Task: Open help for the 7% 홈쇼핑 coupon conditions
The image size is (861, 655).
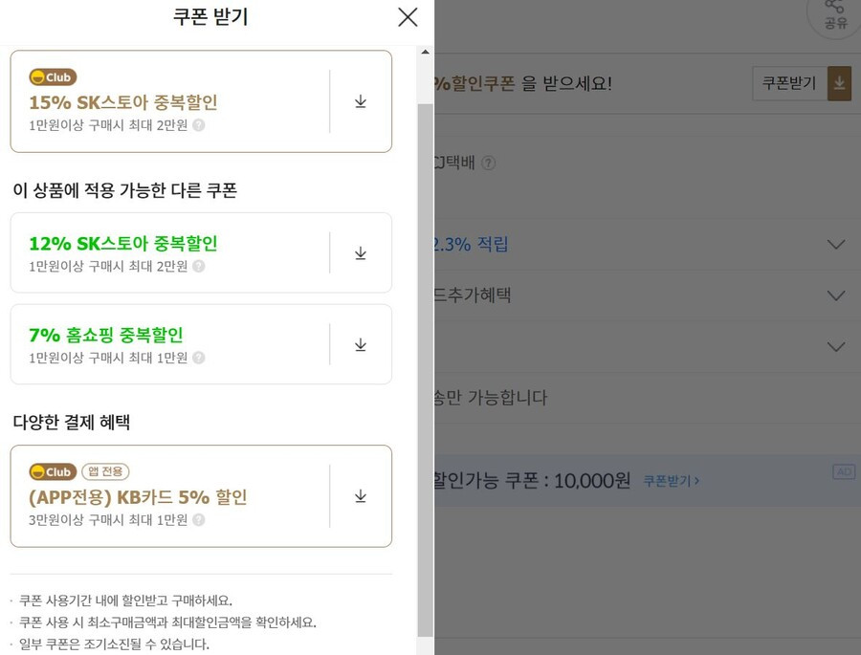Action: (x=199, y=358)
